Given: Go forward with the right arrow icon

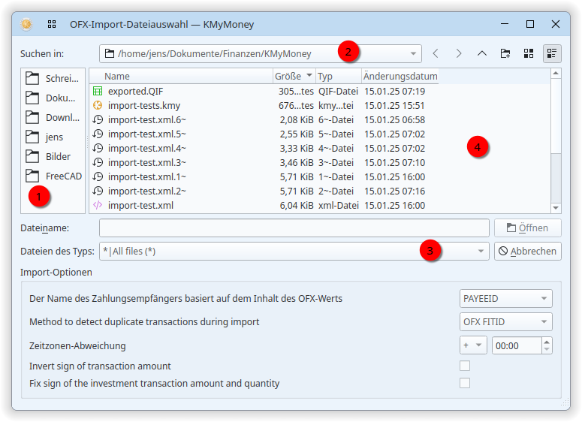Looking at the screenshot, I should coord(459,53).
